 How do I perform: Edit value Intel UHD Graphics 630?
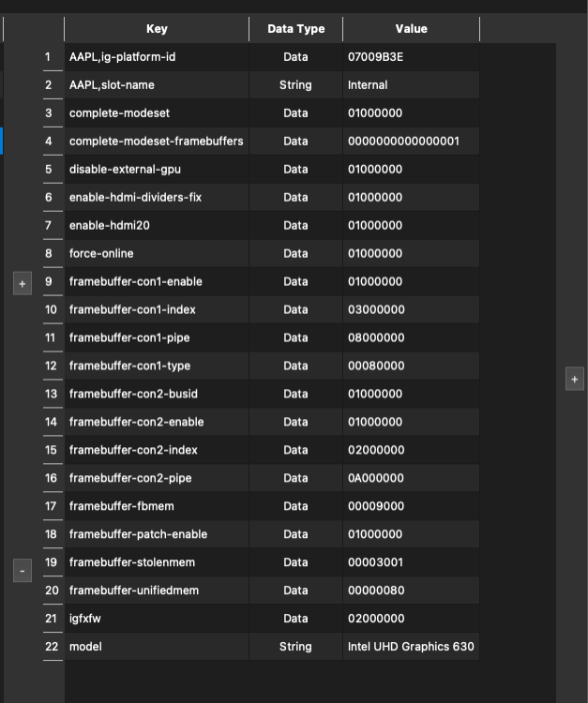[412, 647]
